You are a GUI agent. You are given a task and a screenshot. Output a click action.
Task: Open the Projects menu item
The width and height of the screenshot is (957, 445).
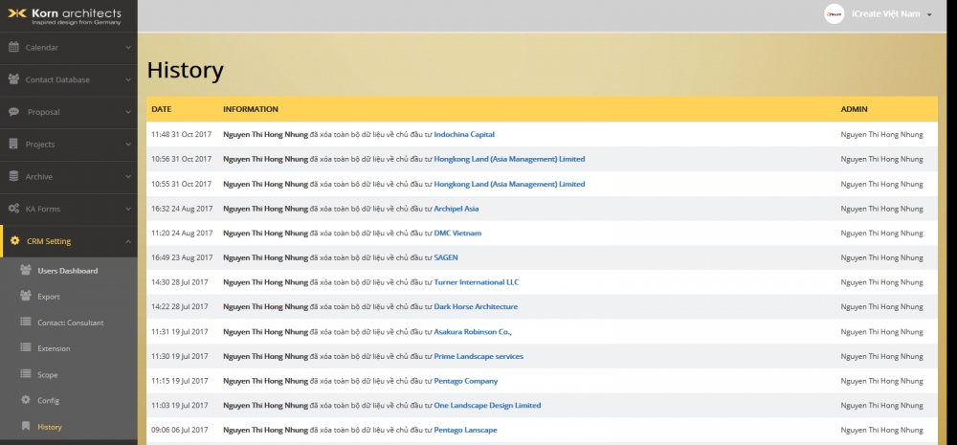69,145
